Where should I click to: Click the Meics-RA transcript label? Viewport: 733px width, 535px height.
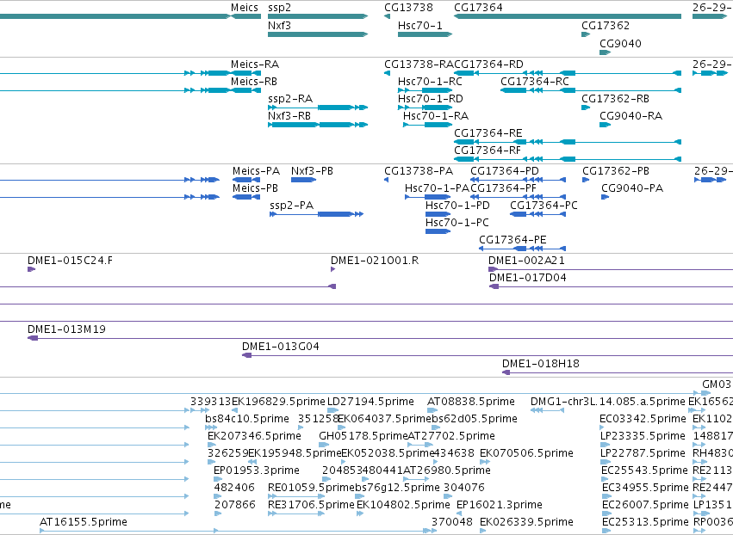tap(255, 64)
